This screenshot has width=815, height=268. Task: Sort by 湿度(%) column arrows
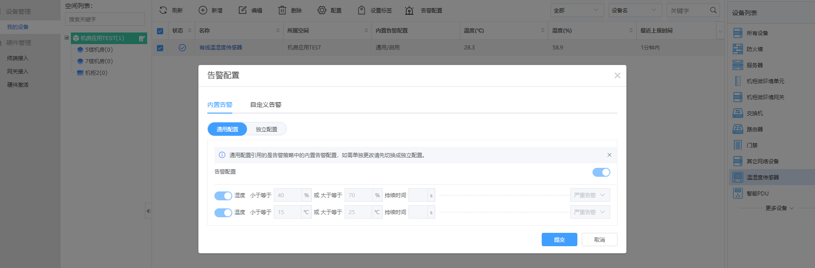pyautogui.click(x=631, y=30)
